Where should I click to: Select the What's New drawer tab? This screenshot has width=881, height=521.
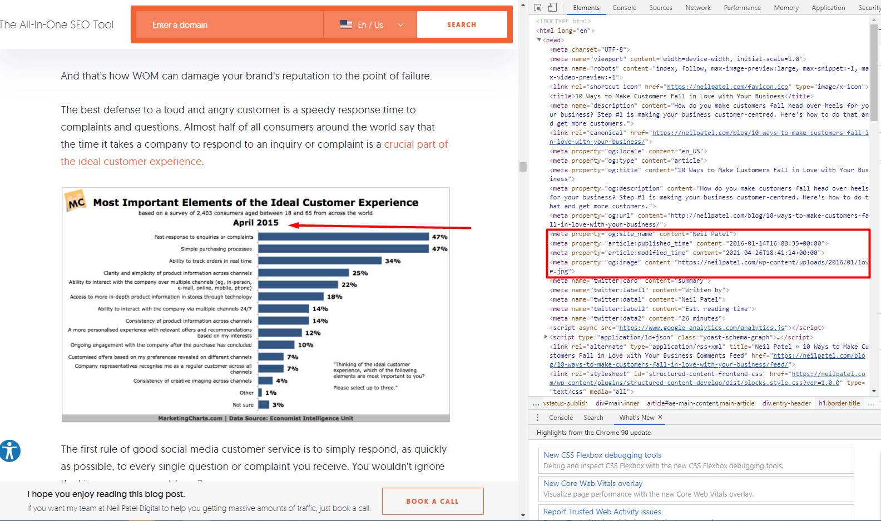[x=637, y=418]
